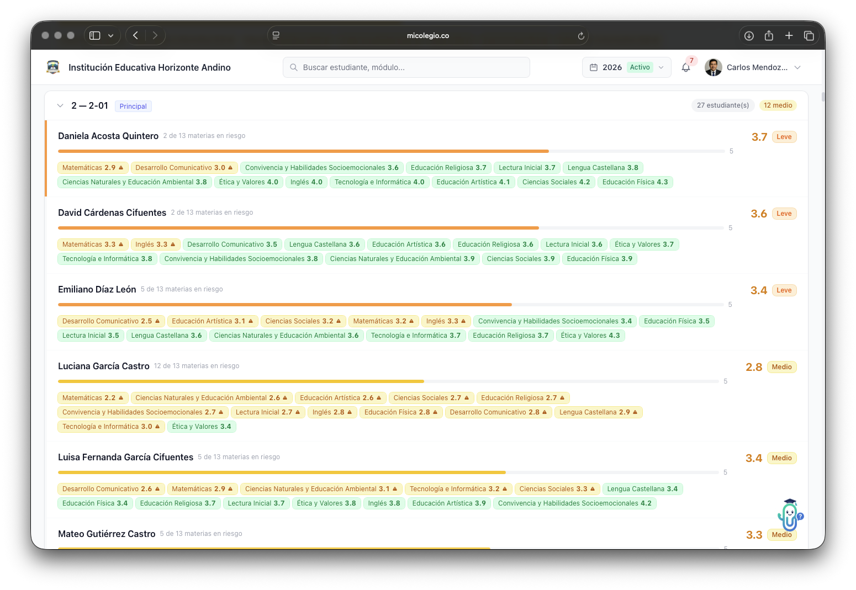Viewport: 856px width, 590px height.
Task: Select the Ética y Valores 3.4 chip
Action: [202, 427]
